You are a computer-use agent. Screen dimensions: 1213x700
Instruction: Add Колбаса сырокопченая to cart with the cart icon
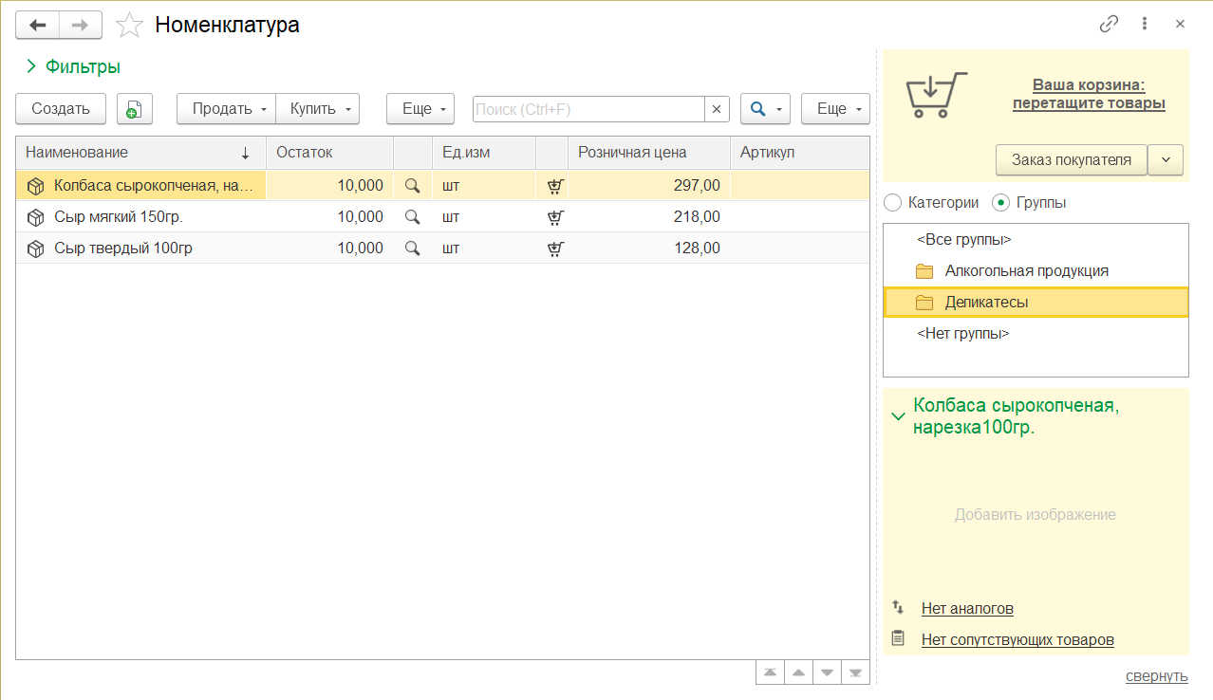(555, 186)
